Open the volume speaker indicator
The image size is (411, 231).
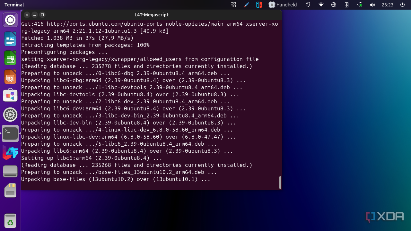pos(372,5)
